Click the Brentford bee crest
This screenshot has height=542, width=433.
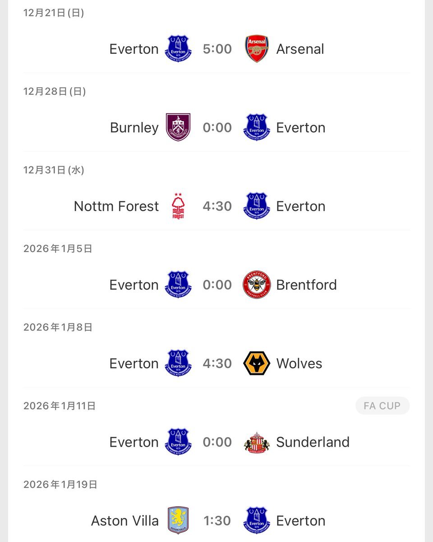[x=257, y=285]
